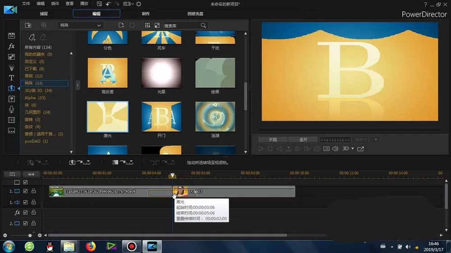Toggle the fx track enable checkbox
This screenshot has height=253, width=451.
coord(25,212)
